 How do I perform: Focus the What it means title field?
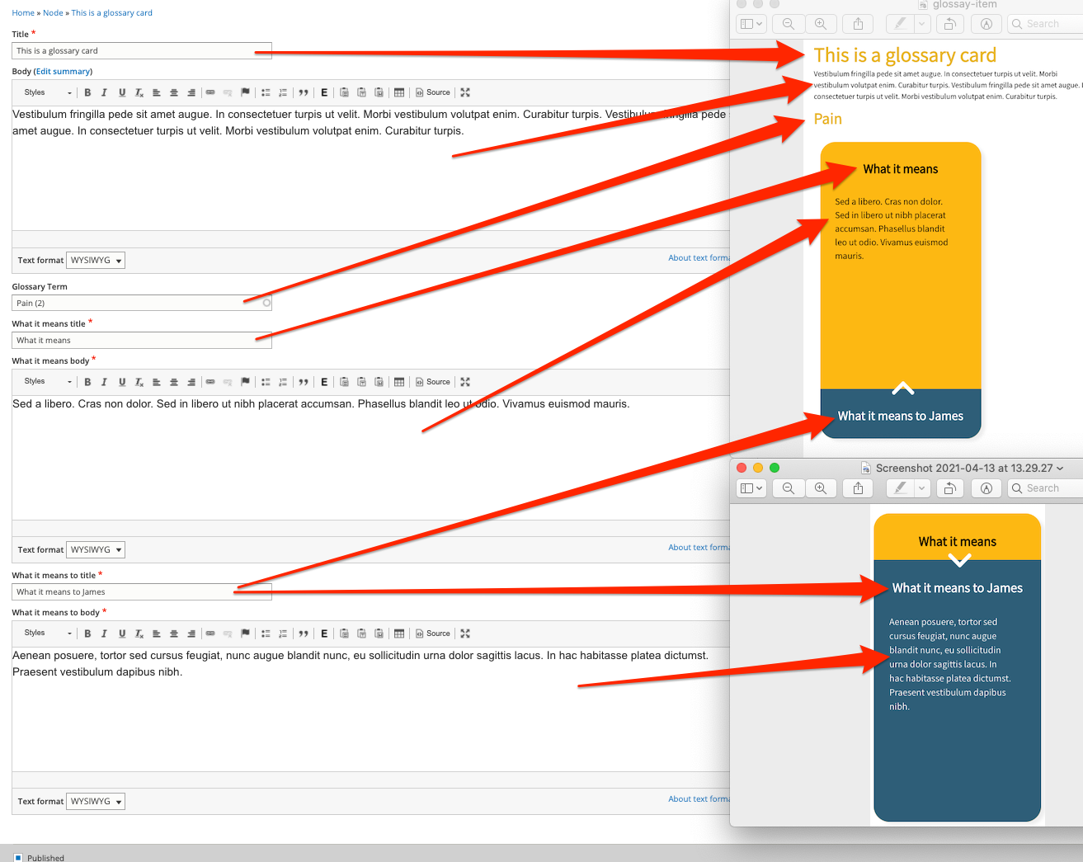pyautogui.click(x=142, y=340)
